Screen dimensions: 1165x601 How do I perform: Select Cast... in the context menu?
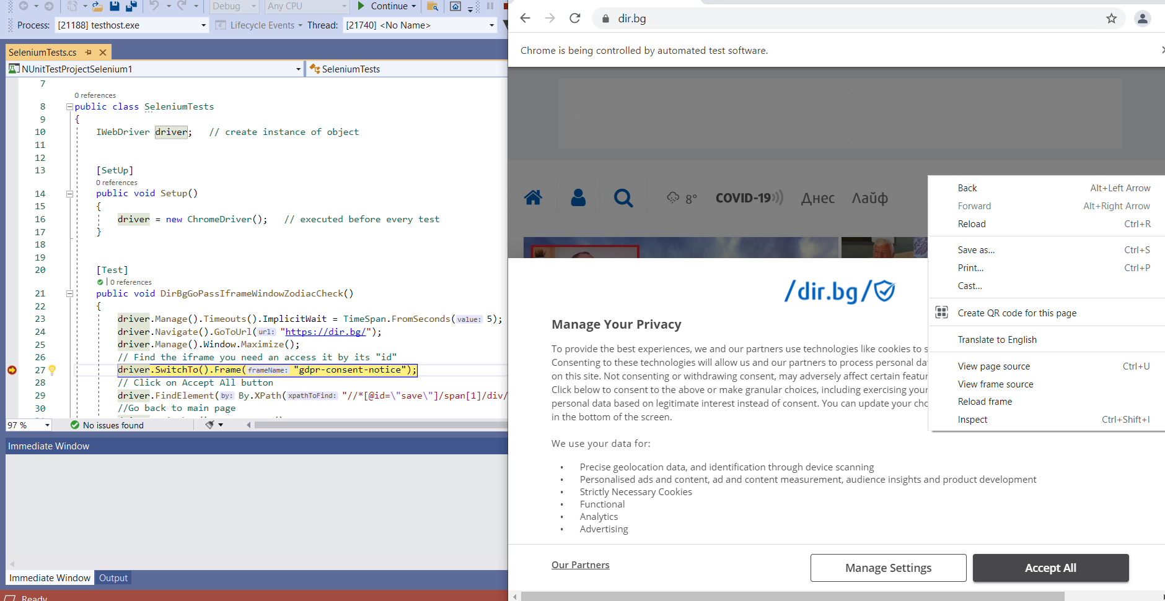(1047, 286)
